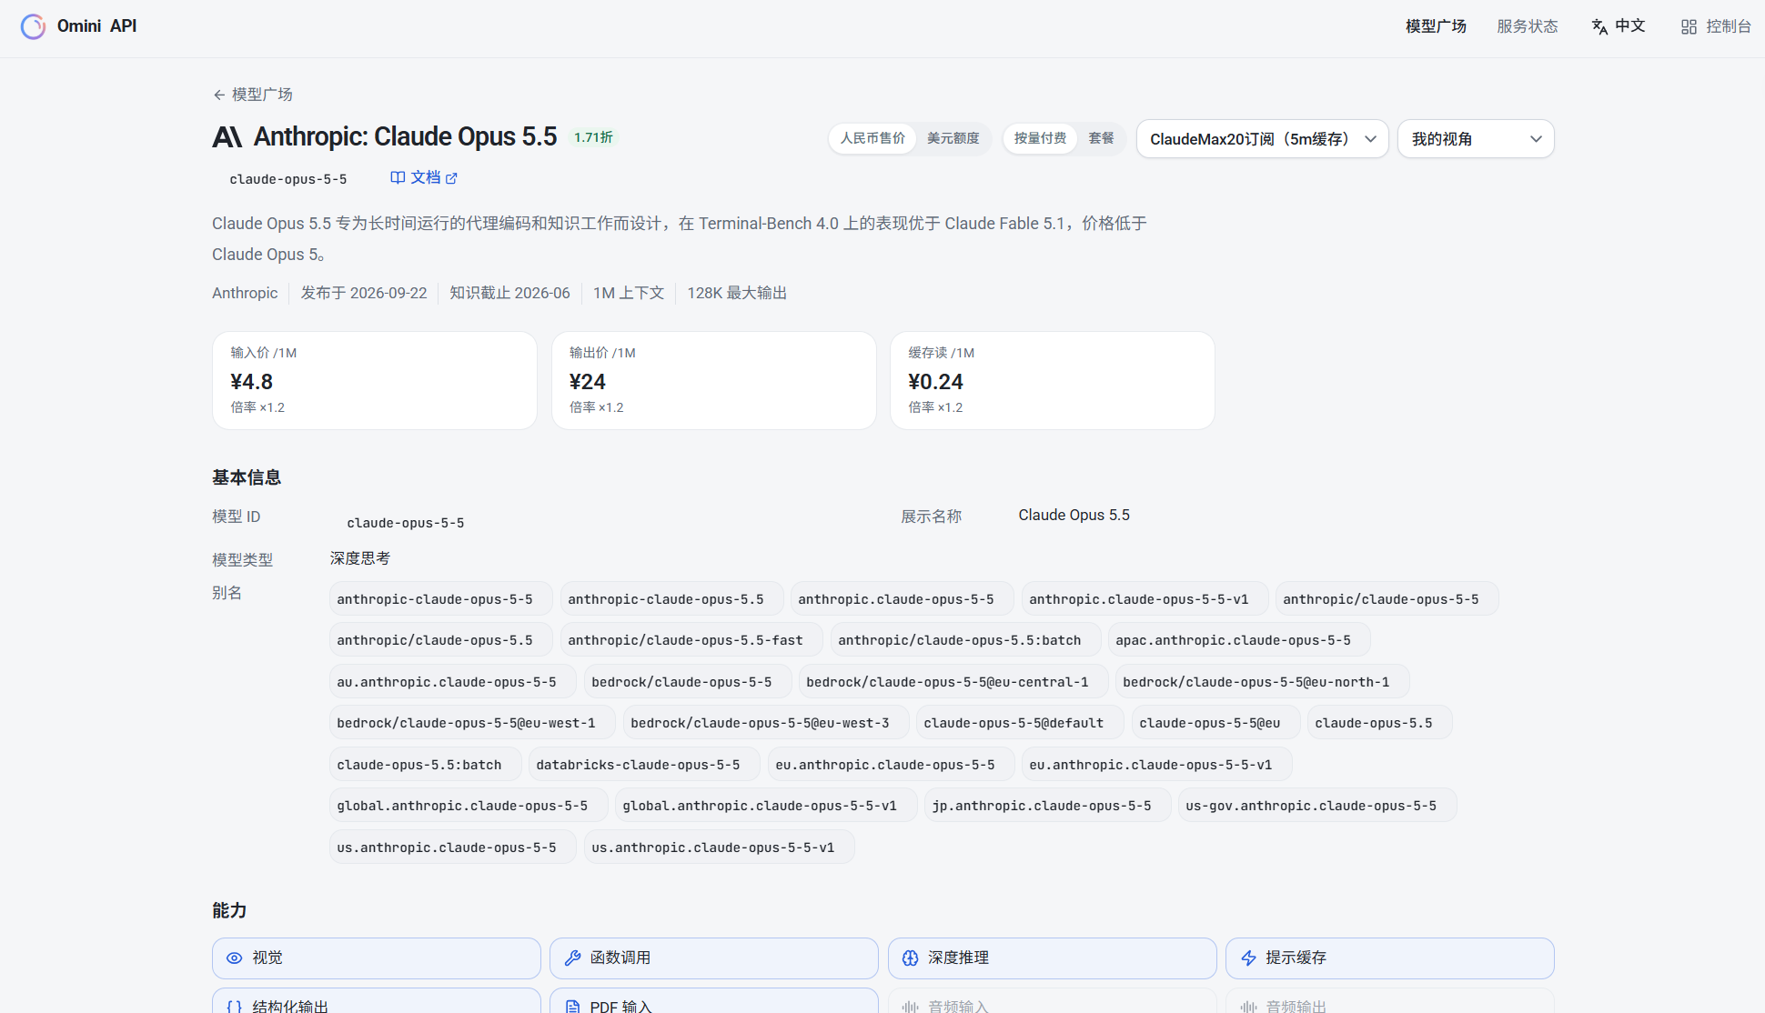This screenshot has width=1765, height=1013.
Task: Open 服务状态 in top navigation
Action: coord(1528,26)
